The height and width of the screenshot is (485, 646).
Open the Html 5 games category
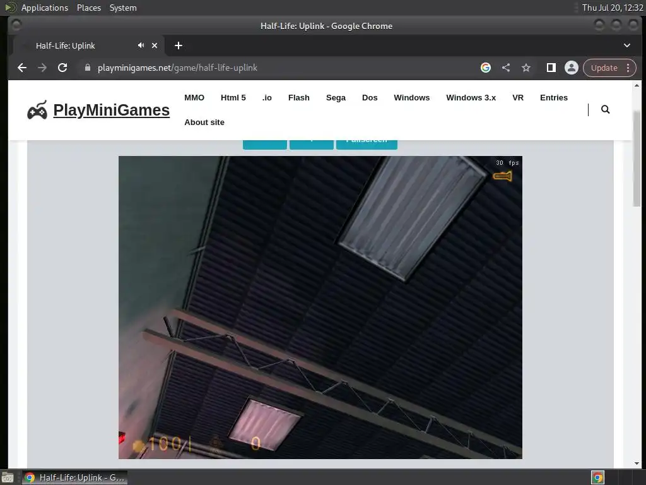tap(233, 98)
